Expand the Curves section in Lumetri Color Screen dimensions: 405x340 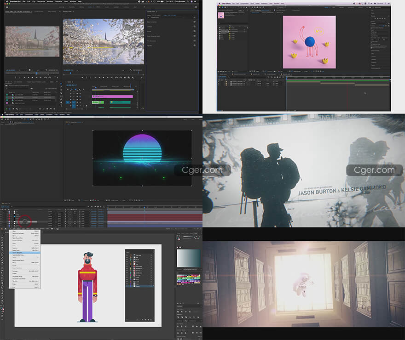(x=149, y=31)
